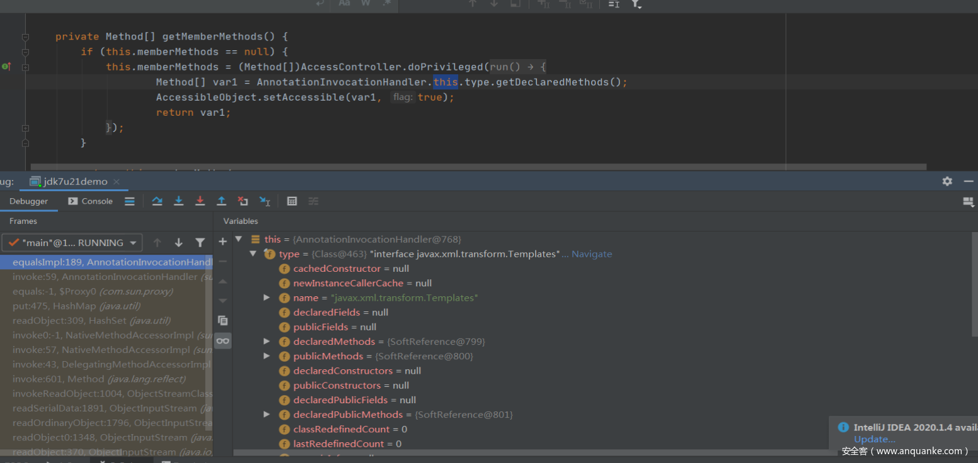Image resolution: width=978 pixels, height=463 pixels.
Task: Click the Navigate link next to type
Action: tap(591, 254)
